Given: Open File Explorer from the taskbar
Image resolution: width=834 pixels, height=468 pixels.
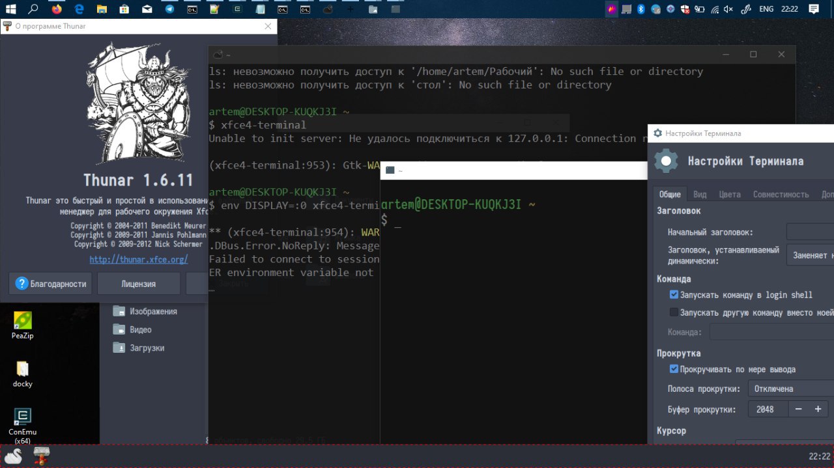Looking at the screenshot, I should (x=102, y=9).
